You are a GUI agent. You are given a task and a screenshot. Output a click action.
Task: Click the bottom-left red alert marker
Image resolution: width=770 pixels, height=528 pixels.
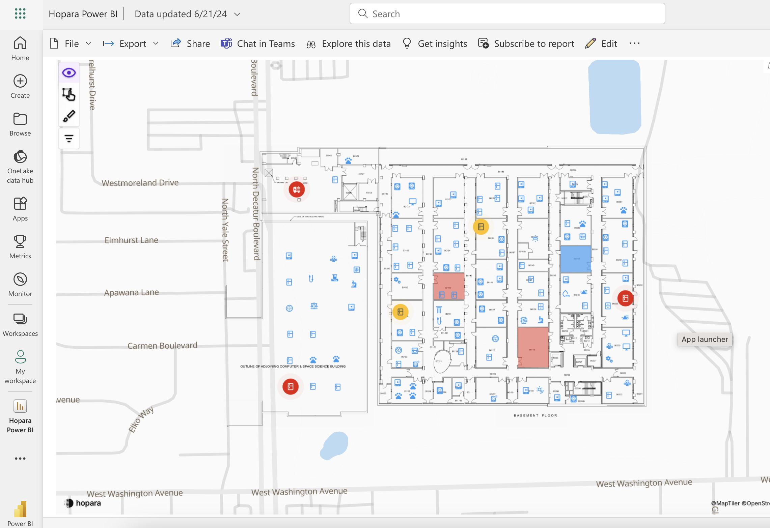[290, 386]
